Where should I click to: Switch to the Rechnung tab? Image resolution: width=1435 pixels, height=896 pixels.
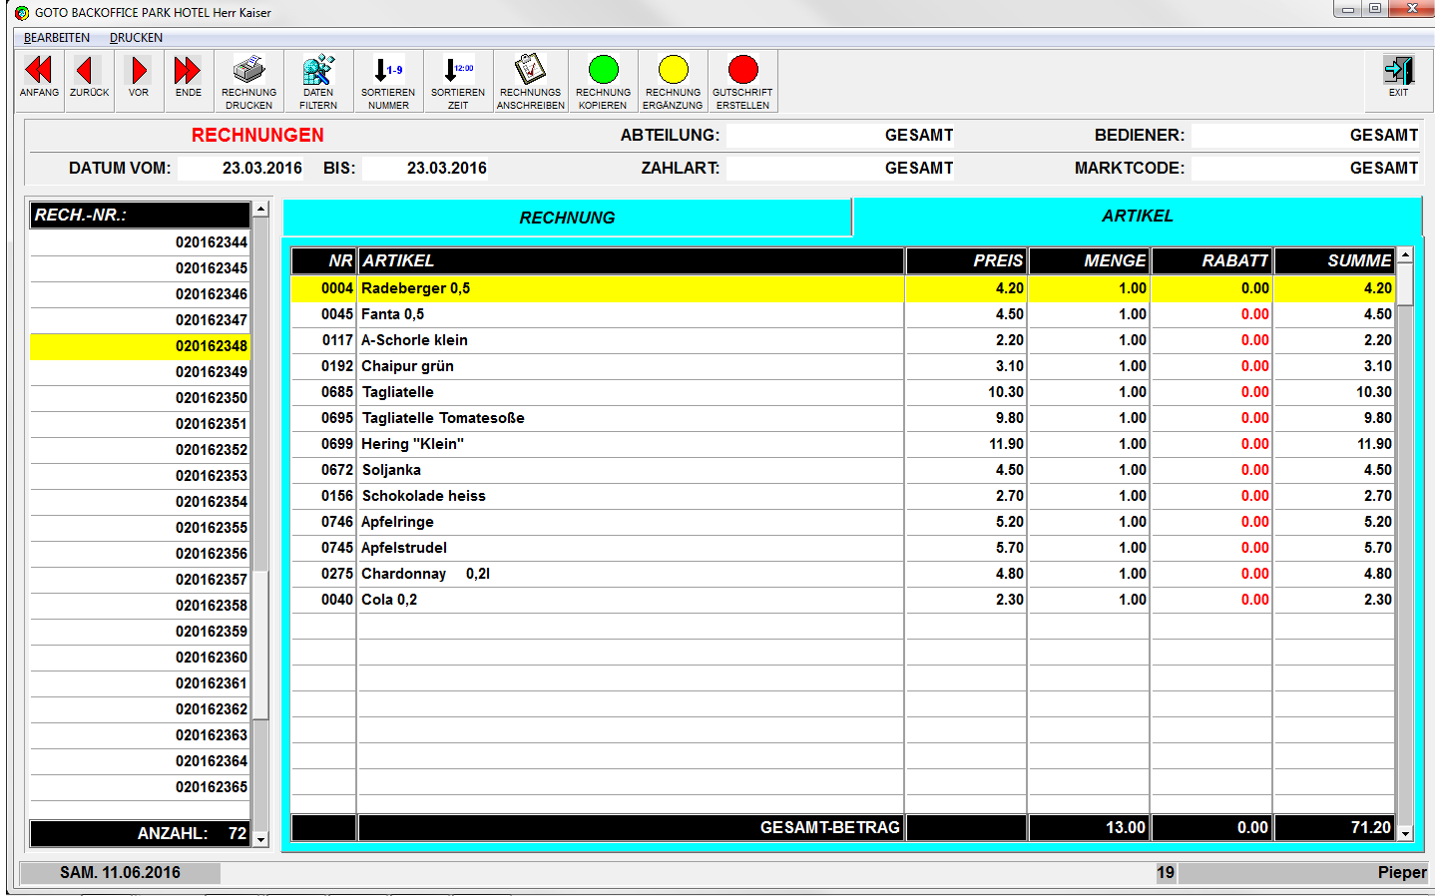[567, 218]
